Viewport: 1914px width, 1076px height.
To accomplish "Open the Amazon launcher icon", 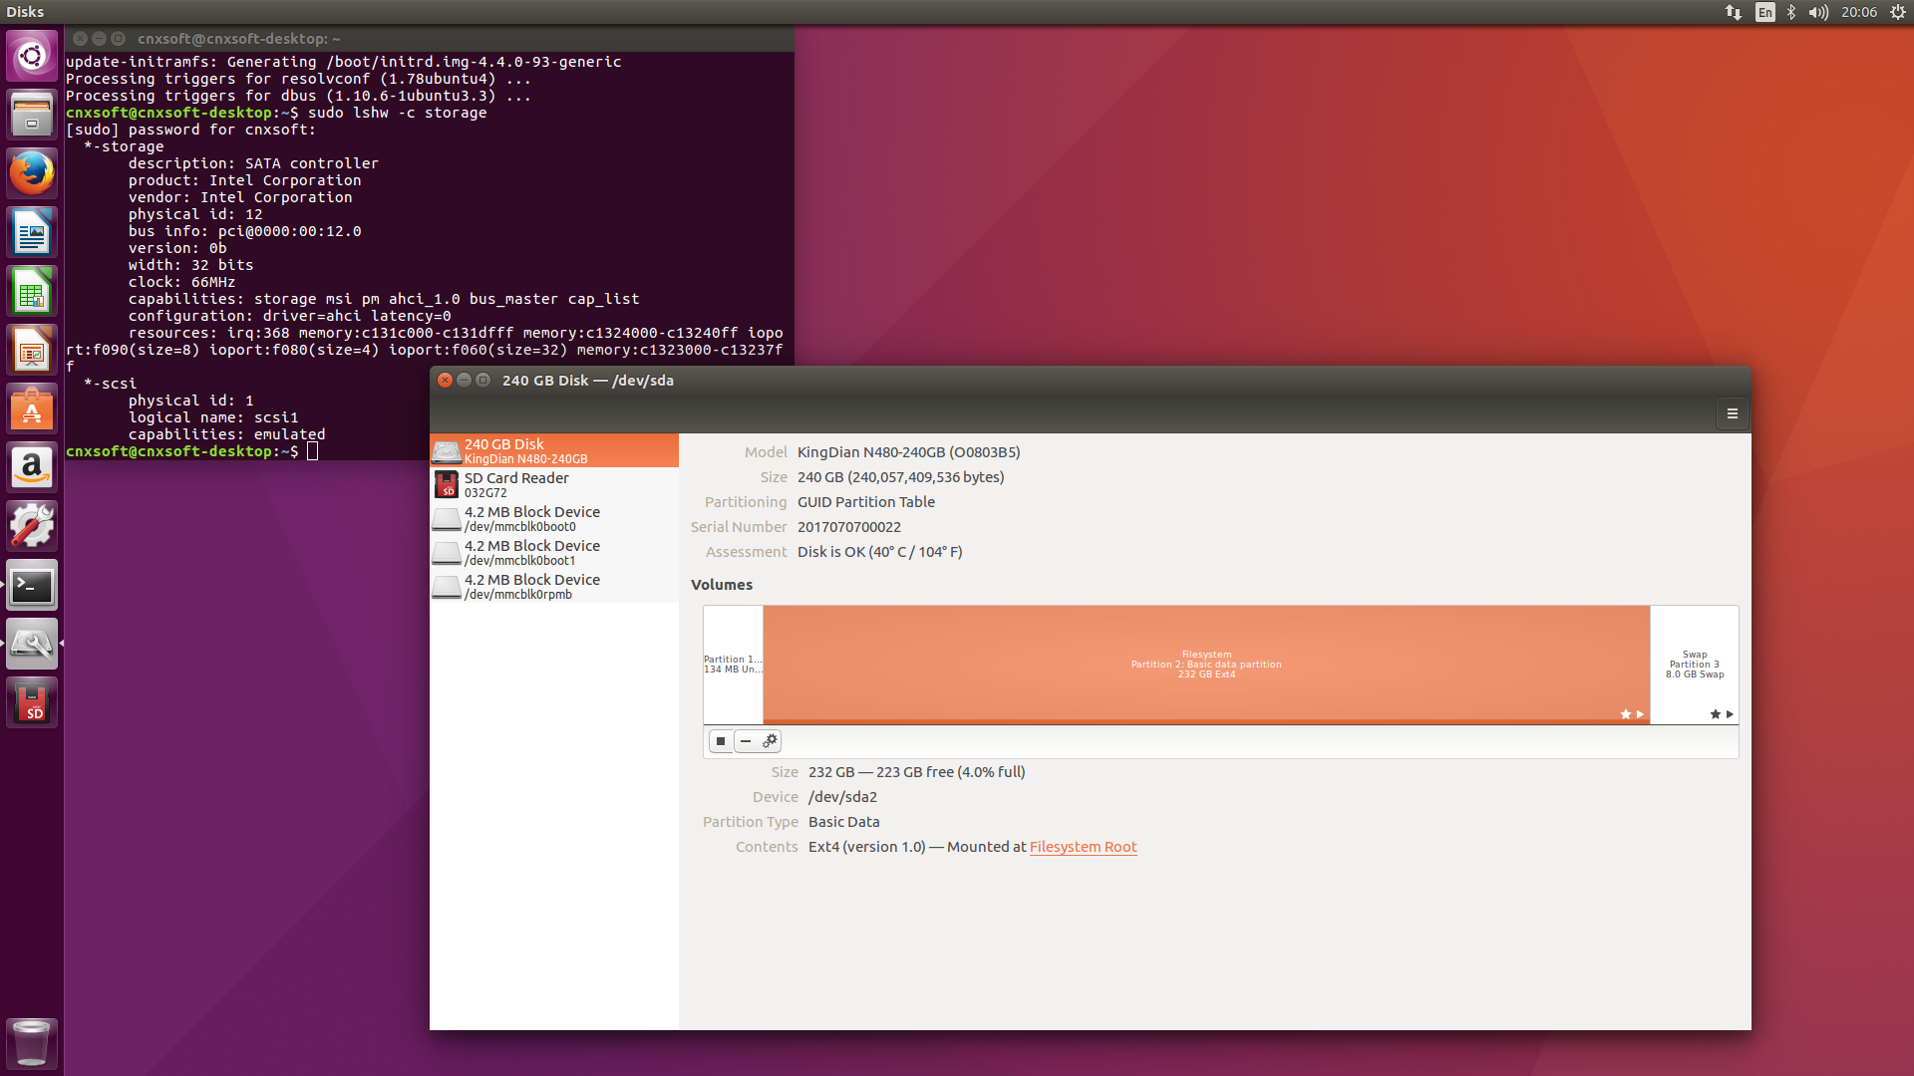I will point(32,467).
